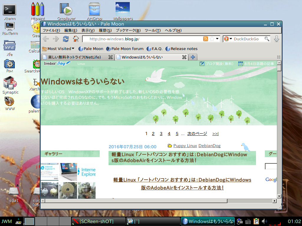Click the page vertical scrollbar down arrow
This screenshot has width=302, height=226.
pos(279,196)
